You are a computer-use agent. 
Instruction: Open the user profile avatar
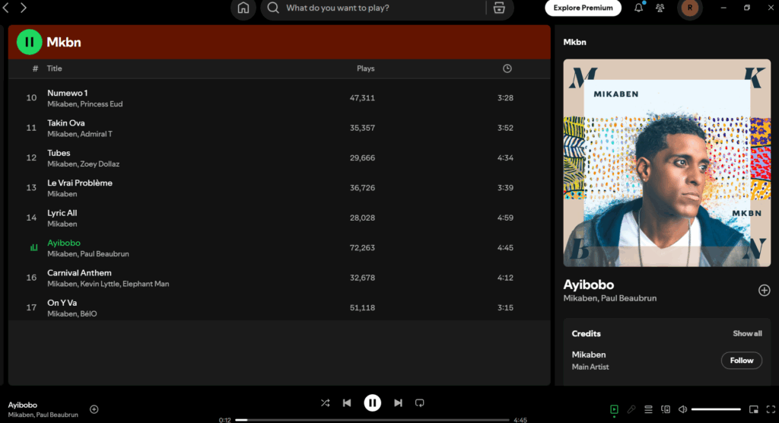click(x=689, y=8)
